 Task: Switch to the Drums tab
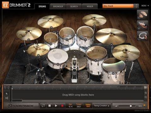[42, 6]
